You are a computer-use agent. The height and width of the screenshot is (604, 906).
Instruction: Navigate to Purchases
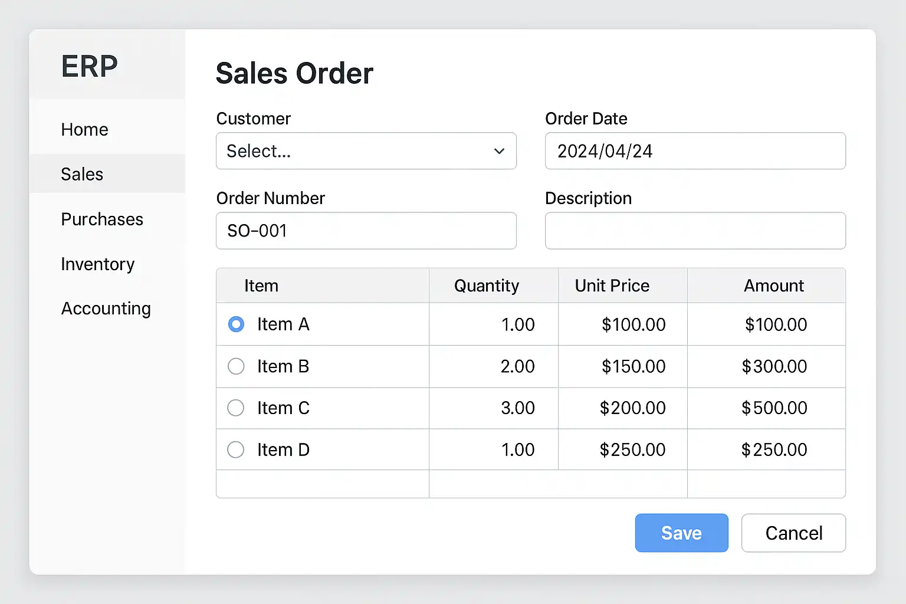click(x=102, y=219)
